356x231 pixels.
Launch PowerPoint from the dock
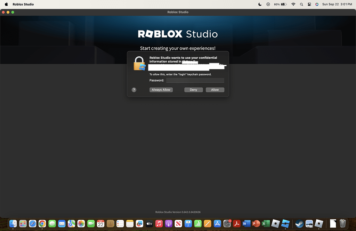pyautogui.click(x=256, y=224)
